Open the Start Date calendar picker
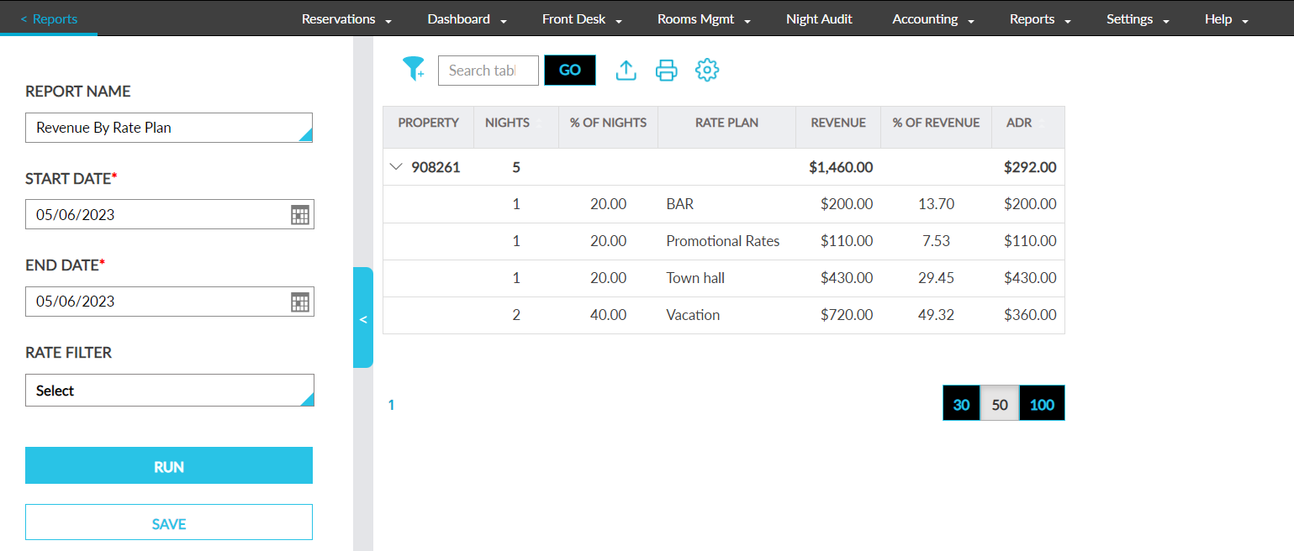The height and width of the screenshot is (551, 1294). (x=300, y=215)
